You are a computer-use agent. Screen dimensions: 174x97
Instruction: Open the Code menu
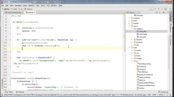tap(25, 5)
